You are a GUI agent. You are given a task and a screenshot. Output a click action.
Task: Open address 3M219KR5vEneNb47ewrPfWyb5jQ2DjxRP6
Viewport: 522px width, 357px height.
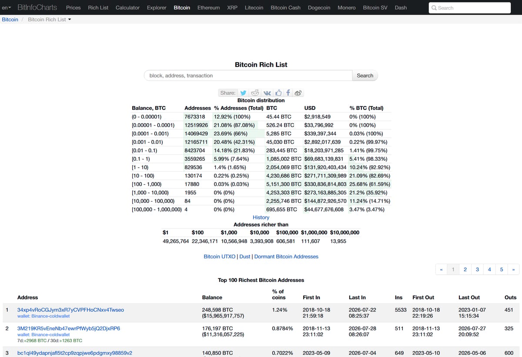point(68,328)
